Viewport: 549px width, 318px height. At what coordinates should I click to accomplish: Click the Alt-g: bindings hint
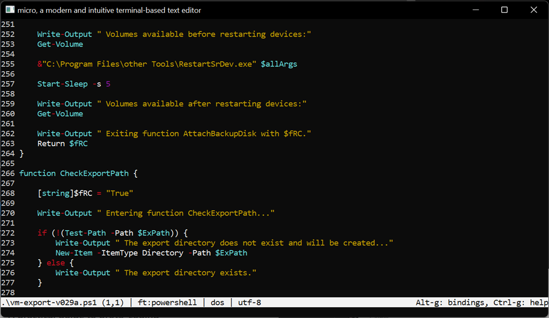pyautogui.click(x=449, y=302)
